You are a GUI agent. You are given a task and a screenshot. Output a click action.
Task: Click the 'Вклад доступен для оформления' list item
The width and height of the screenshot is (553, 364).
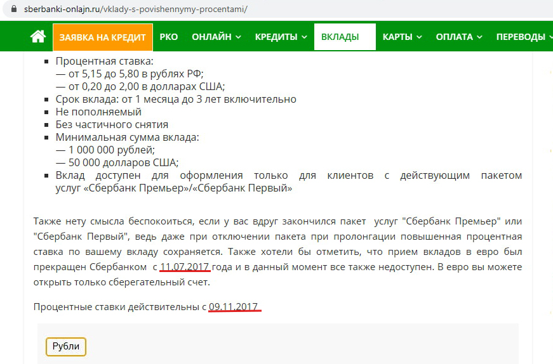[288, 182]
